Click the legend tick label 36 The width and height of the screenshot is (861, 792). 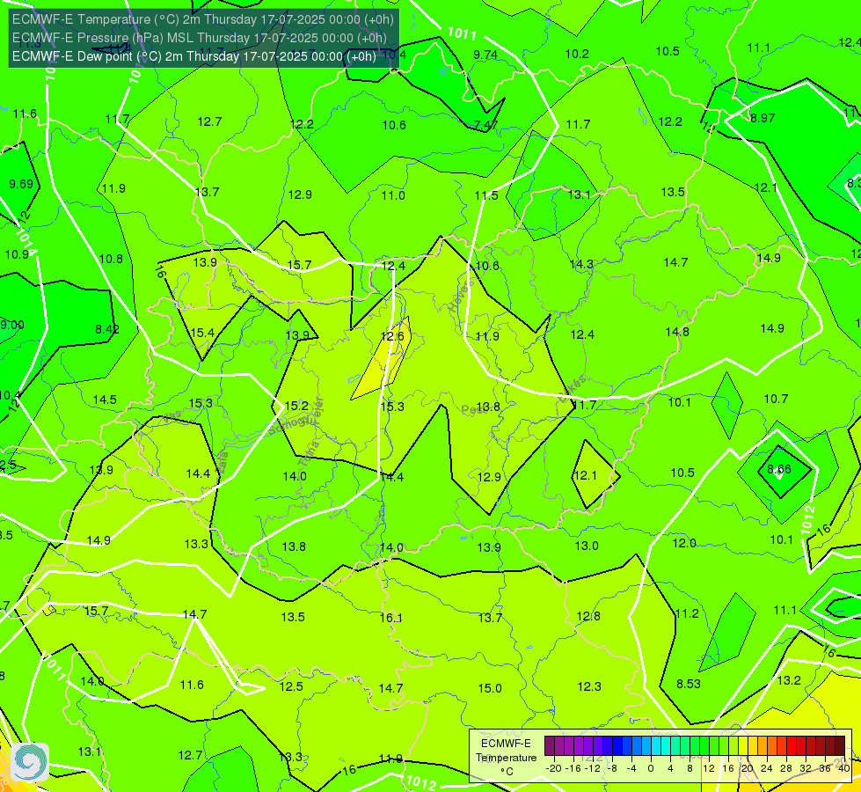pyautogui.click(x=825, y=768)
